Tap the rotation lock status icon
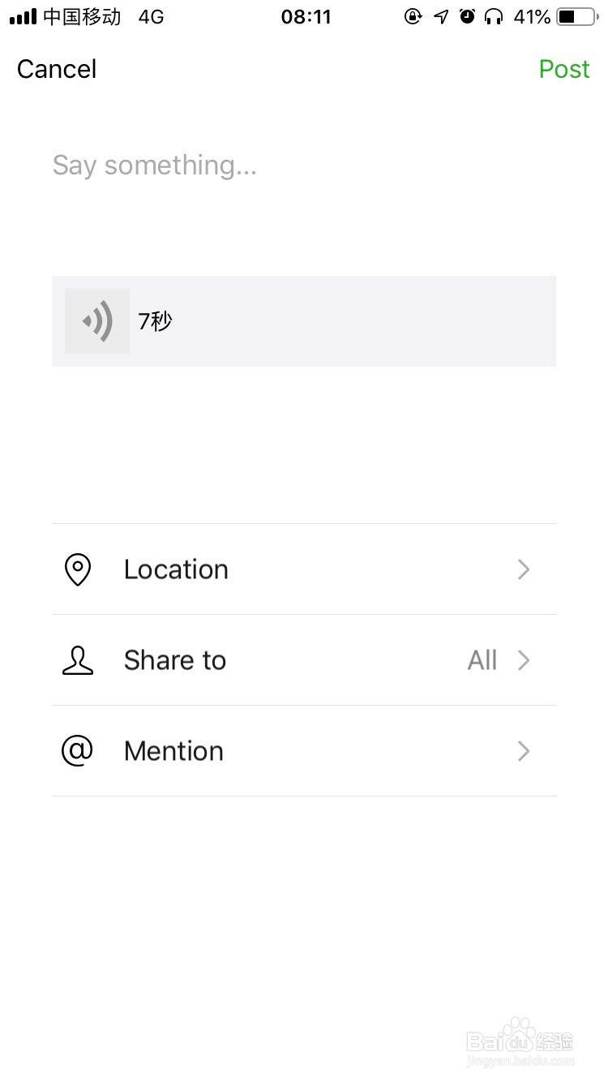Viewport: 608px width, 1082px height. click(x=413, y=17)
